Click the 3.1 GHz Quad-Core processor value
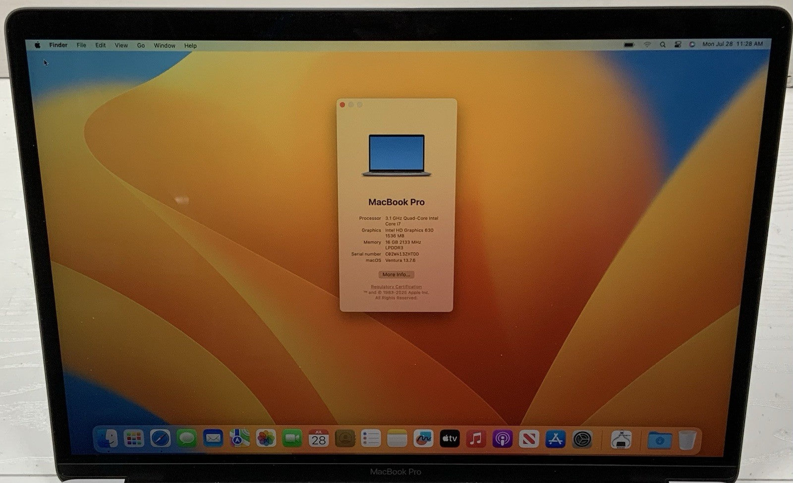Image resolution: width=793 pixels, height=483 pixels. pos(412,221)
